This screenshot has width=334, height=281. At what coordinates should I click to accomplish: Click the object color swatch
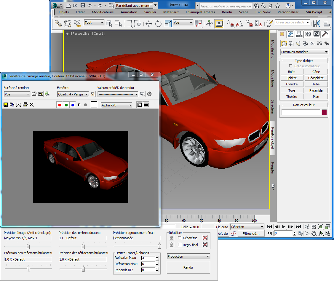point(324,112)
